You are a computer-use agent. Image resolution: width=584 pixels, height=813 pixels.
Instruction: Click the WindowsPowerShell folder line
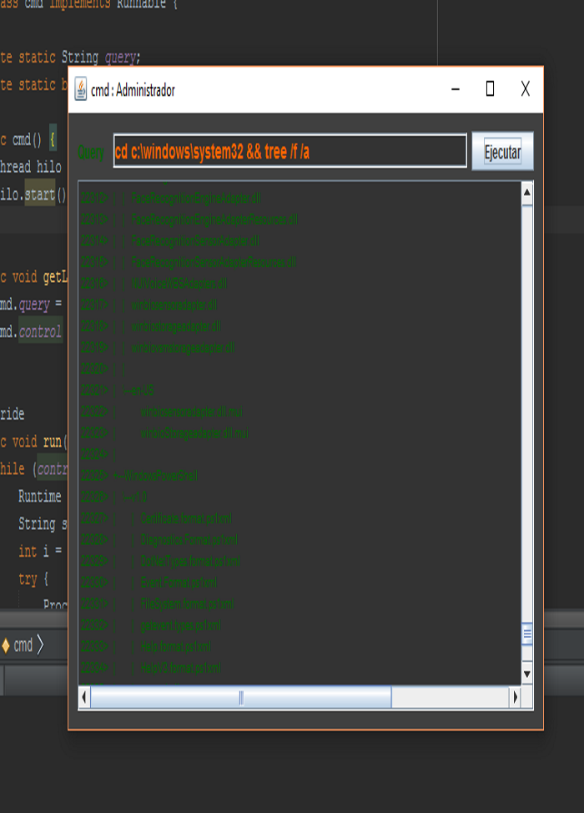155,476
